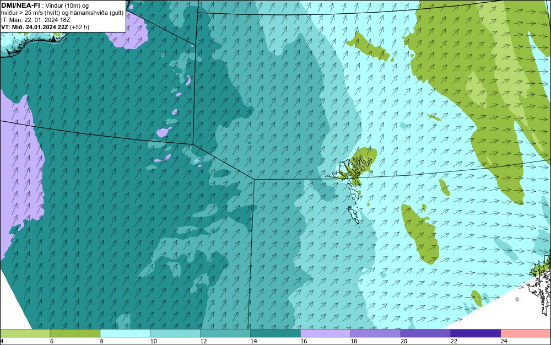551x345 pixels.
Task: Click the olive green 6–8 m/s legend swatch
Action: (75, 333)
